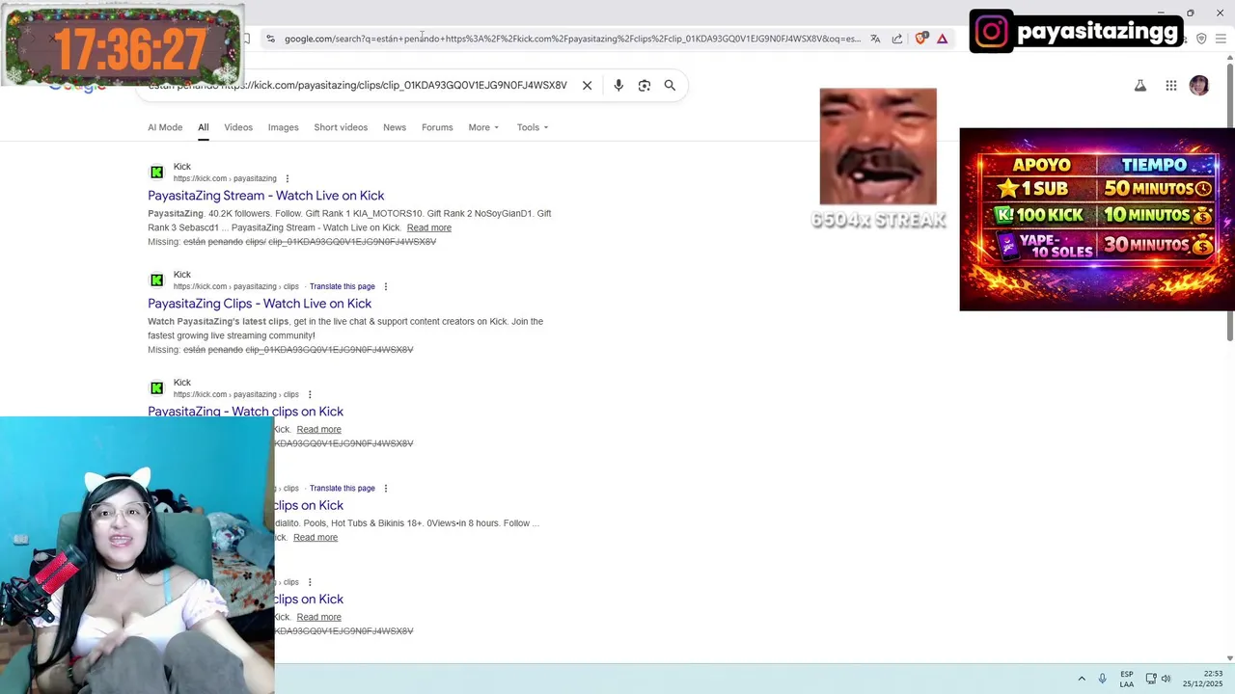Open the Brave Shields lion icon
The width and height of the screenshot is (1235, 694).
coord(920,39)
